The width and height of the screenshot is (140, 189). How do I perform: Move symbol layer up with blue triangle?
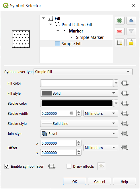click(x=131, y=20)
